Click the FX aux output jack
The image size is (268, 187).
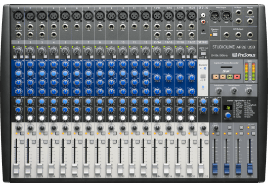[227, 35]
